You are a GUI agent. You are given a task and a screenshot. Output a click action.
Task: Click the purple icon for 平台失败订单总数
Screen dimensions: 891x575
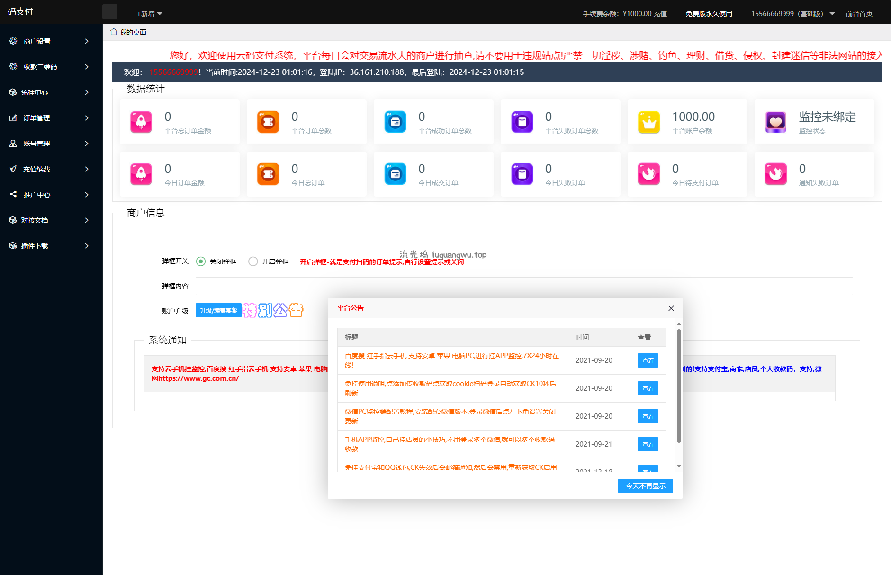pos(522,122)
